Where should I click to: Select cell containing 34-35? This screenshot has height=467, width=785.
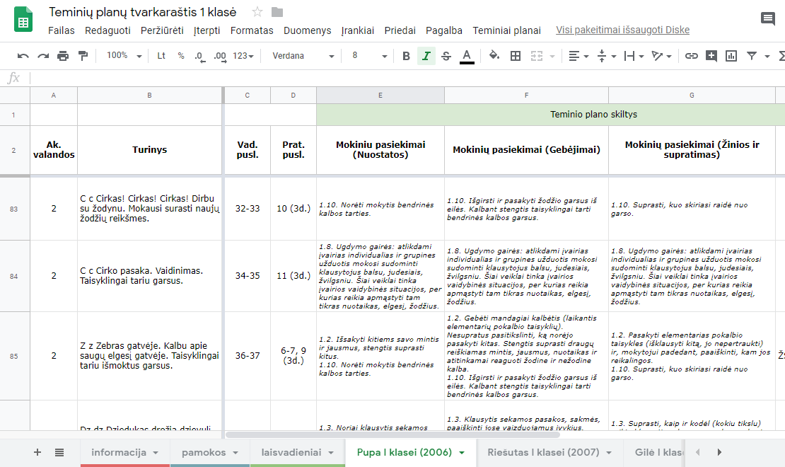pyautogui.click(x=248, y=276)
